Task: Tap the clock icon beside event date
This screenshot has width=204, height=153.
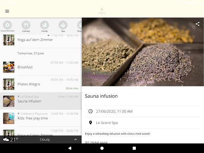Action: coord(90,111)
